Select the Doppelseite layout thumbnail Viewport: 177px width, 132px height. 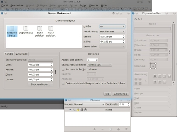(26, 30)
